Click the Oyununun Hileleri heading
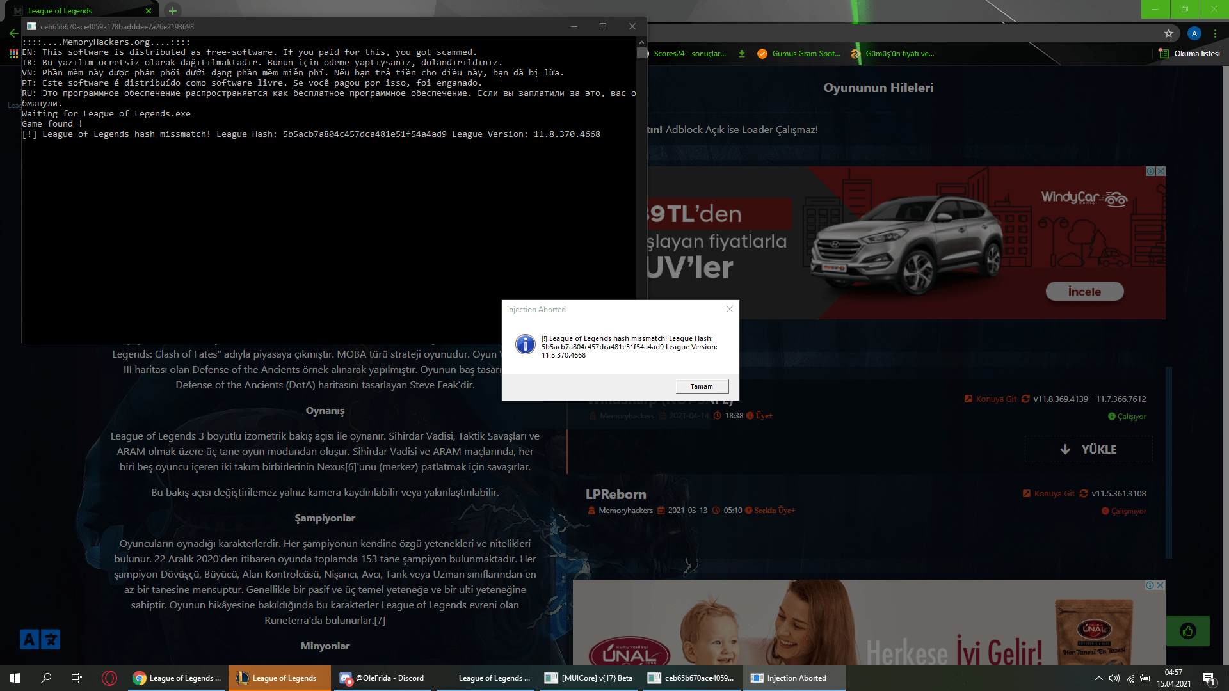 click(878, 88)
